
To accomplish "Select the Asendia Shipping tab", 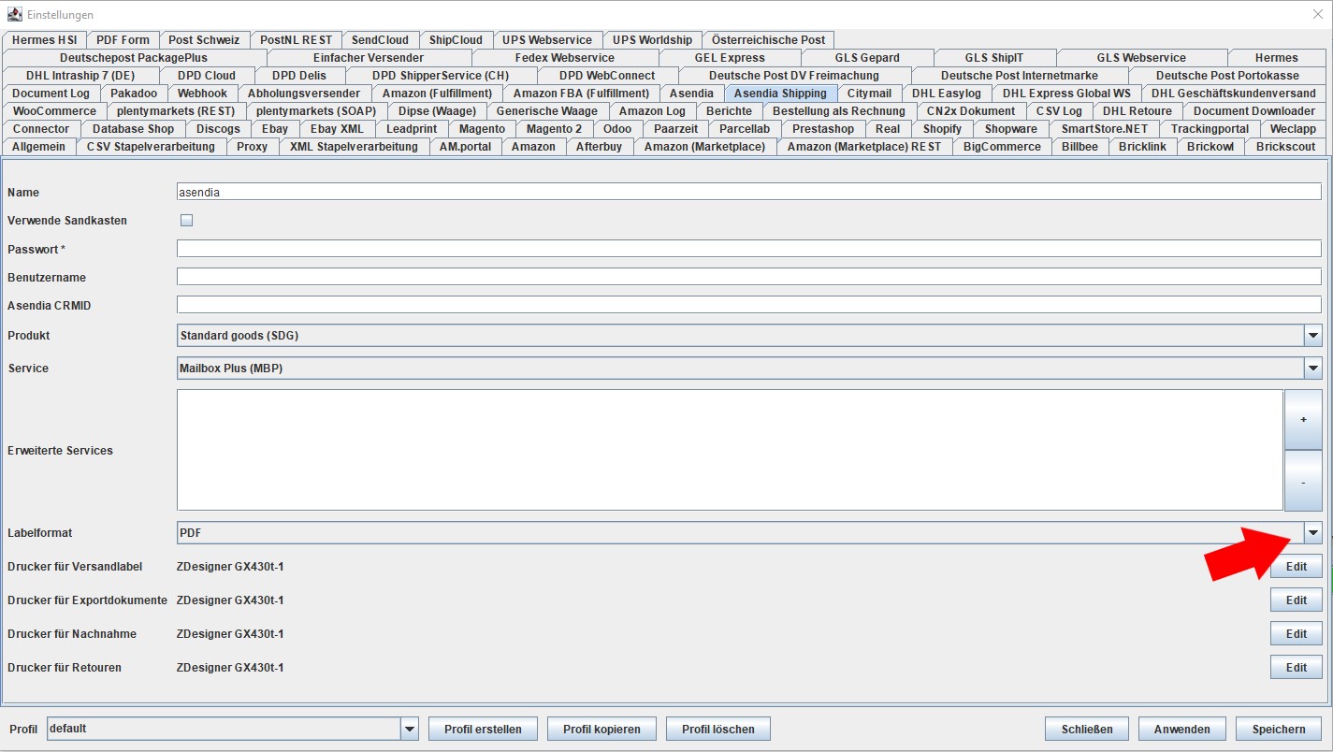I will point(780,94).
